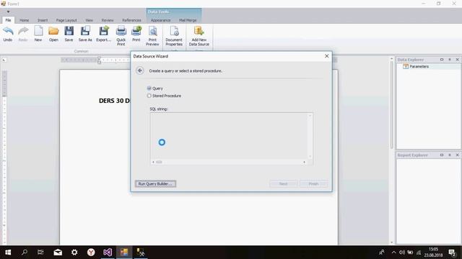Open Yandex browser on taskbar

pos(91,253)
